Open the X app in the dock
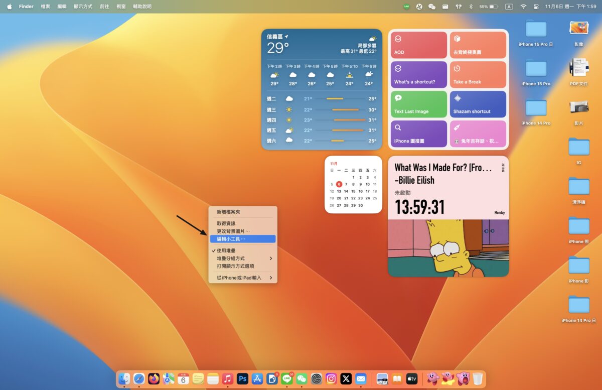This screenshot has height=390, width=602. pyautogui.click(x=346, y=378)
